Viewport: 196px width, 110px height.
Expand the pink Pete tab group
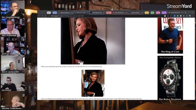click(x=158, y=13)
